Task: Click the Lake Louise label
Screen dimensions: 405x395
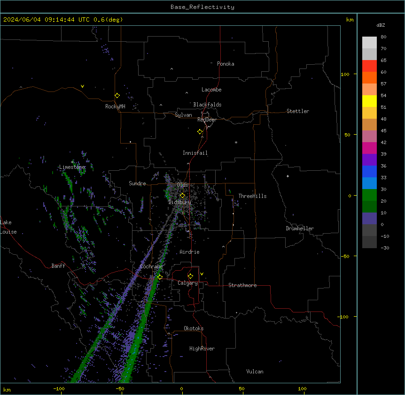Action: (x=8, y=227)
